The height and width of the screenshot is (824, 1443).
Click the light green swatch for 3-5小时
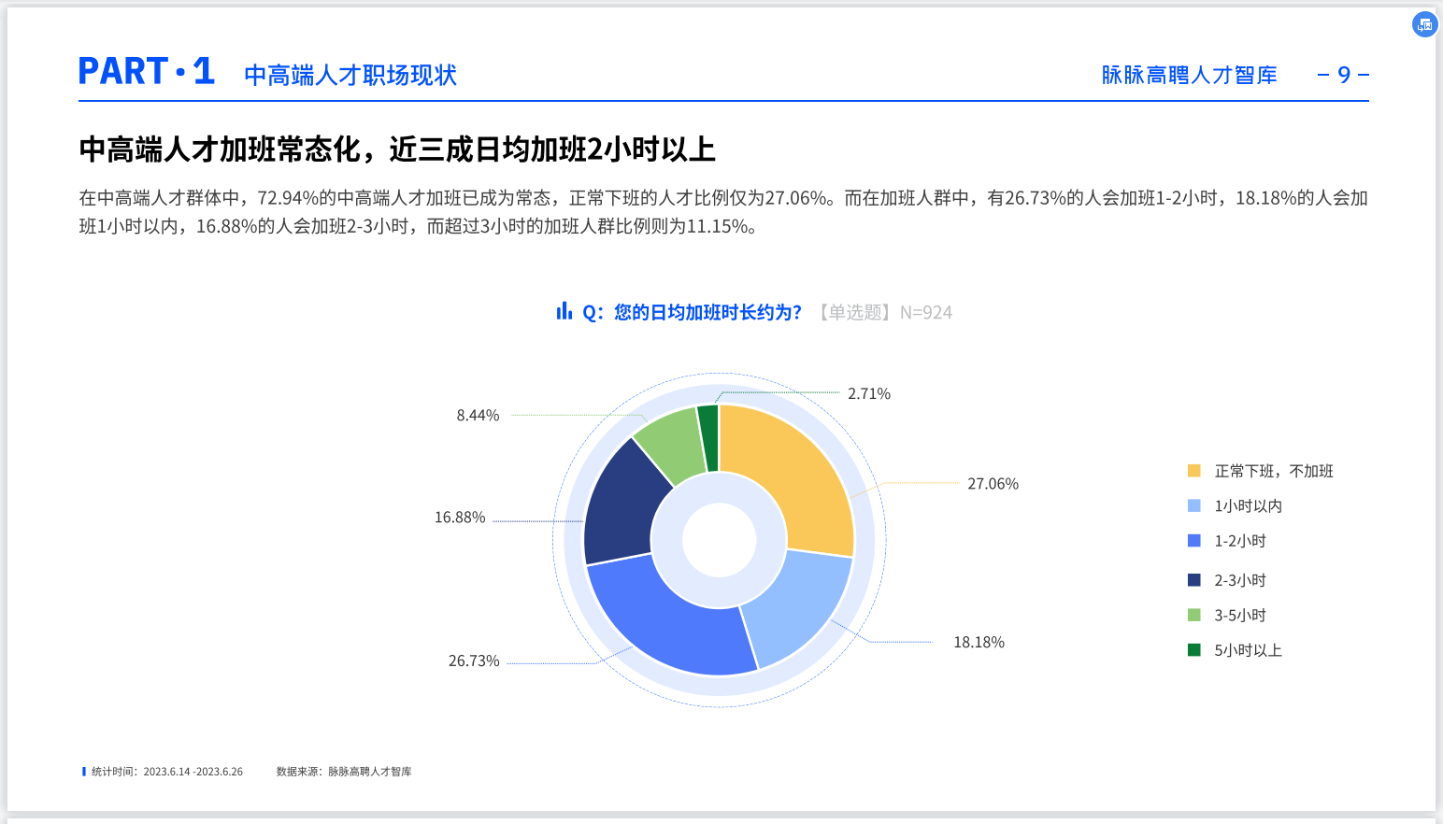pyautogui.click(x=1193, y=615)
